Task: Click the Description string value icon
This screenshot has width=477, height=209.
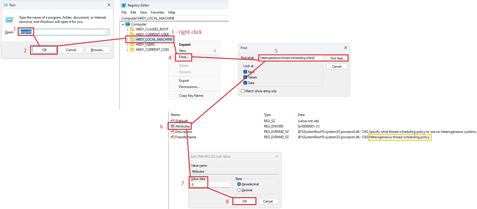Action: [x=172, y=131]
